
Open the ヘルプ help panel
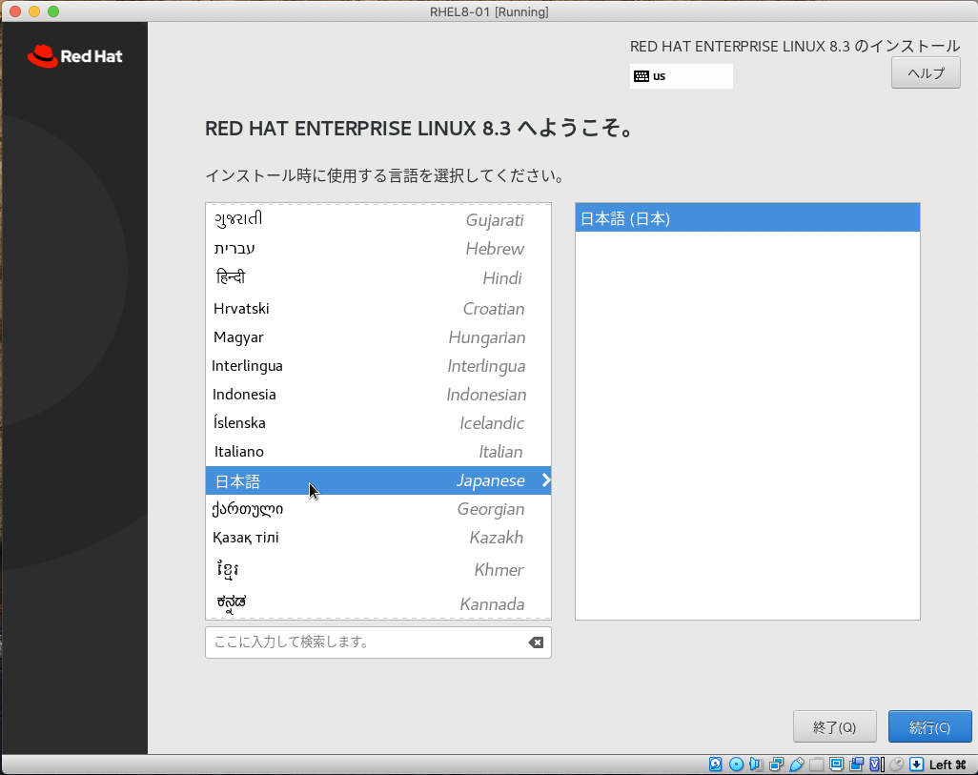[x=925, y=71]
